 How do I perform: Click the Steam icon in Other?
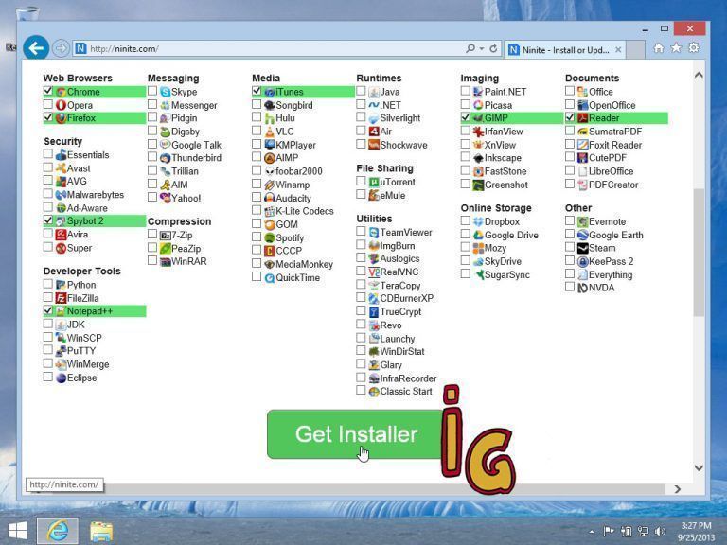pos(582,248)
